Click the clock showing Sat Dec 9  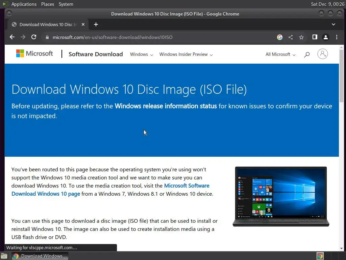click(327, 4)
